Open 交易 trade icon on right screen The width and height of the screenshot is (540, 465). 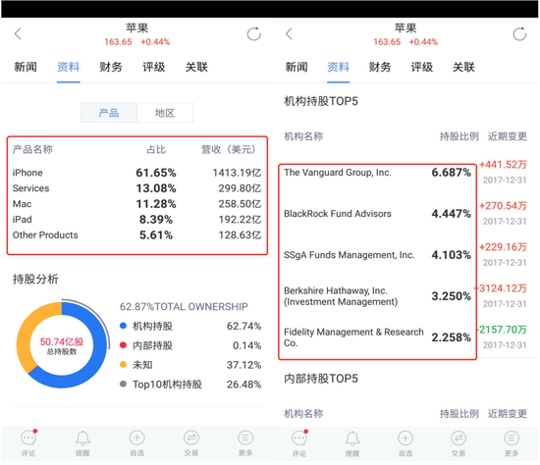pyautogui.click(x=459, y=443)
